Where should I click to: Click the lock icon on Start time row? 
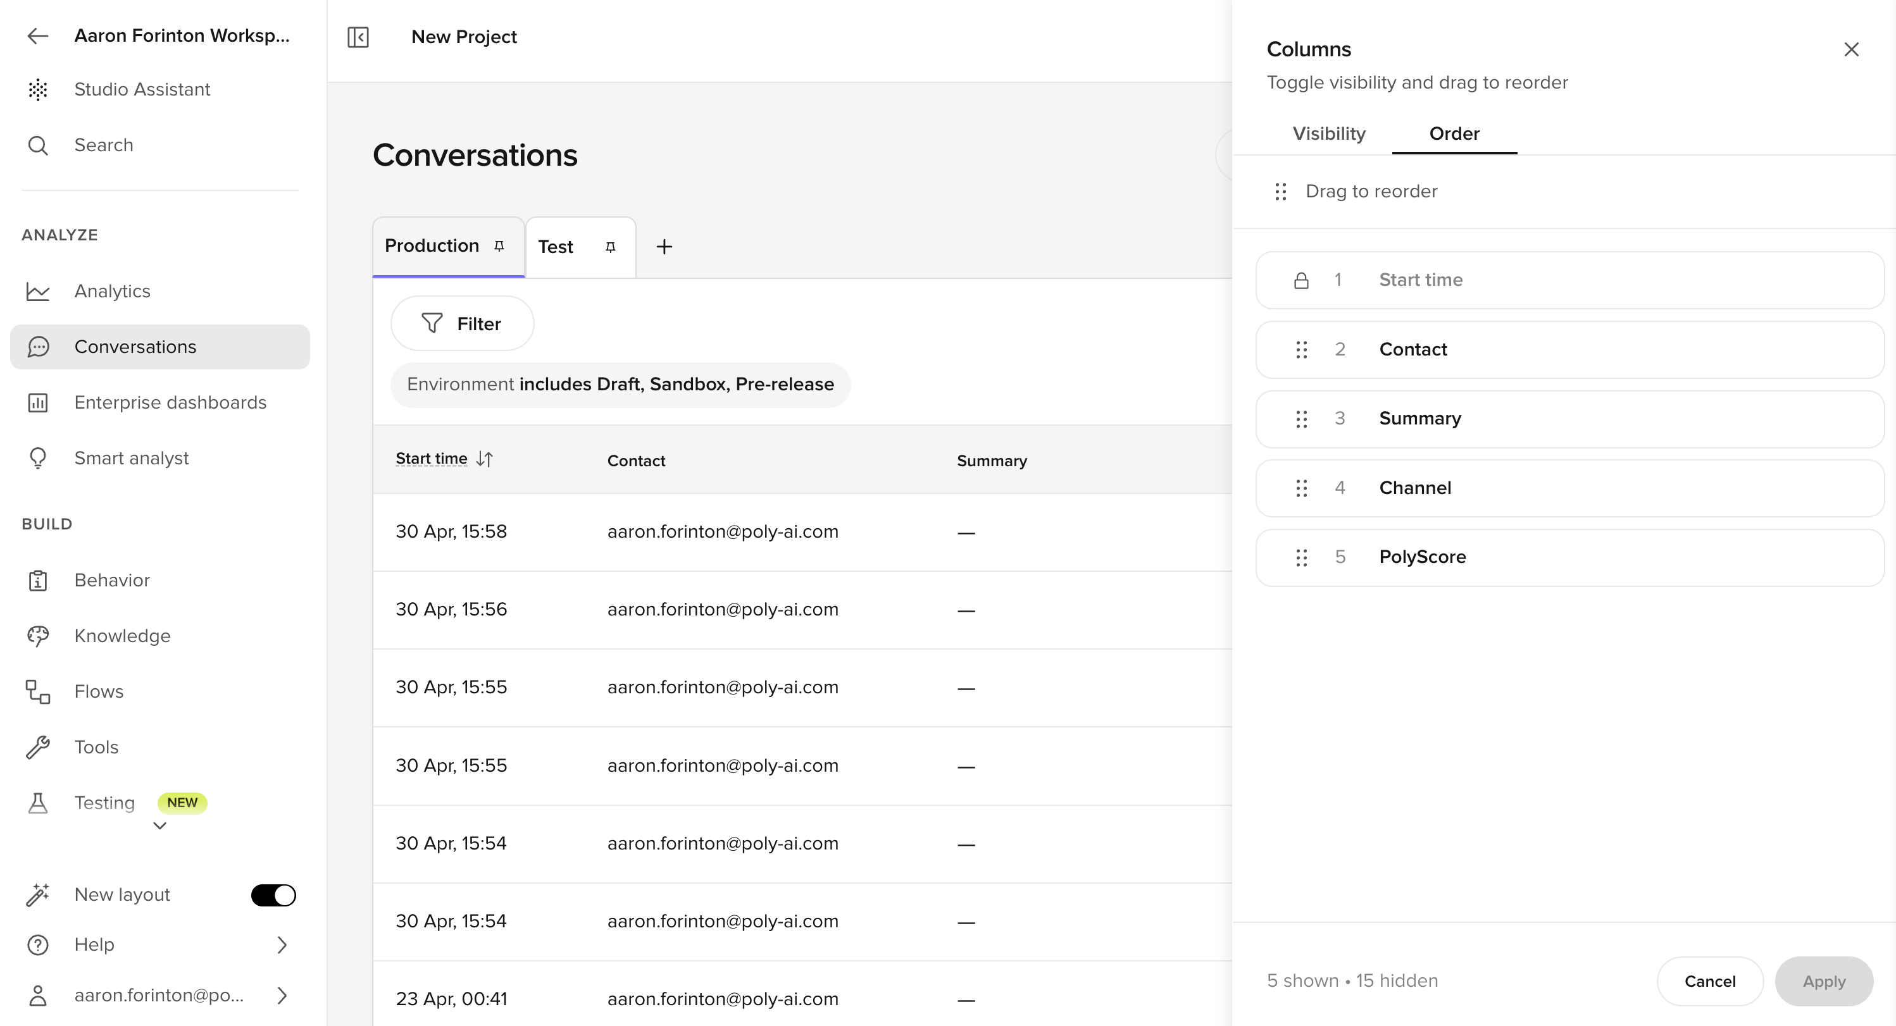pyautogui.click(x=1301, y=281)
